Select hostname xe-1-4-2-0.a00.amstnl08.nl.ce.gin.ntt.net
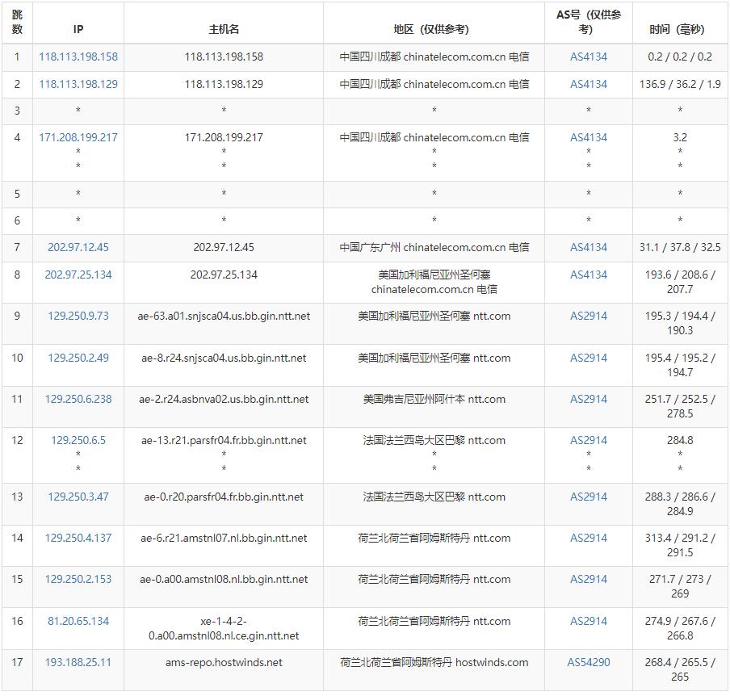This screenshot has width=730, height=696. coord(224,628)
